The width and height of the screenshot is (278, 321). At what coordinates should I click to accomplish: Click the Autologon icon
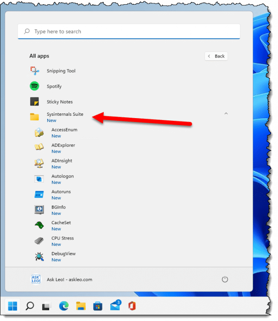click(x=39, y=179)
